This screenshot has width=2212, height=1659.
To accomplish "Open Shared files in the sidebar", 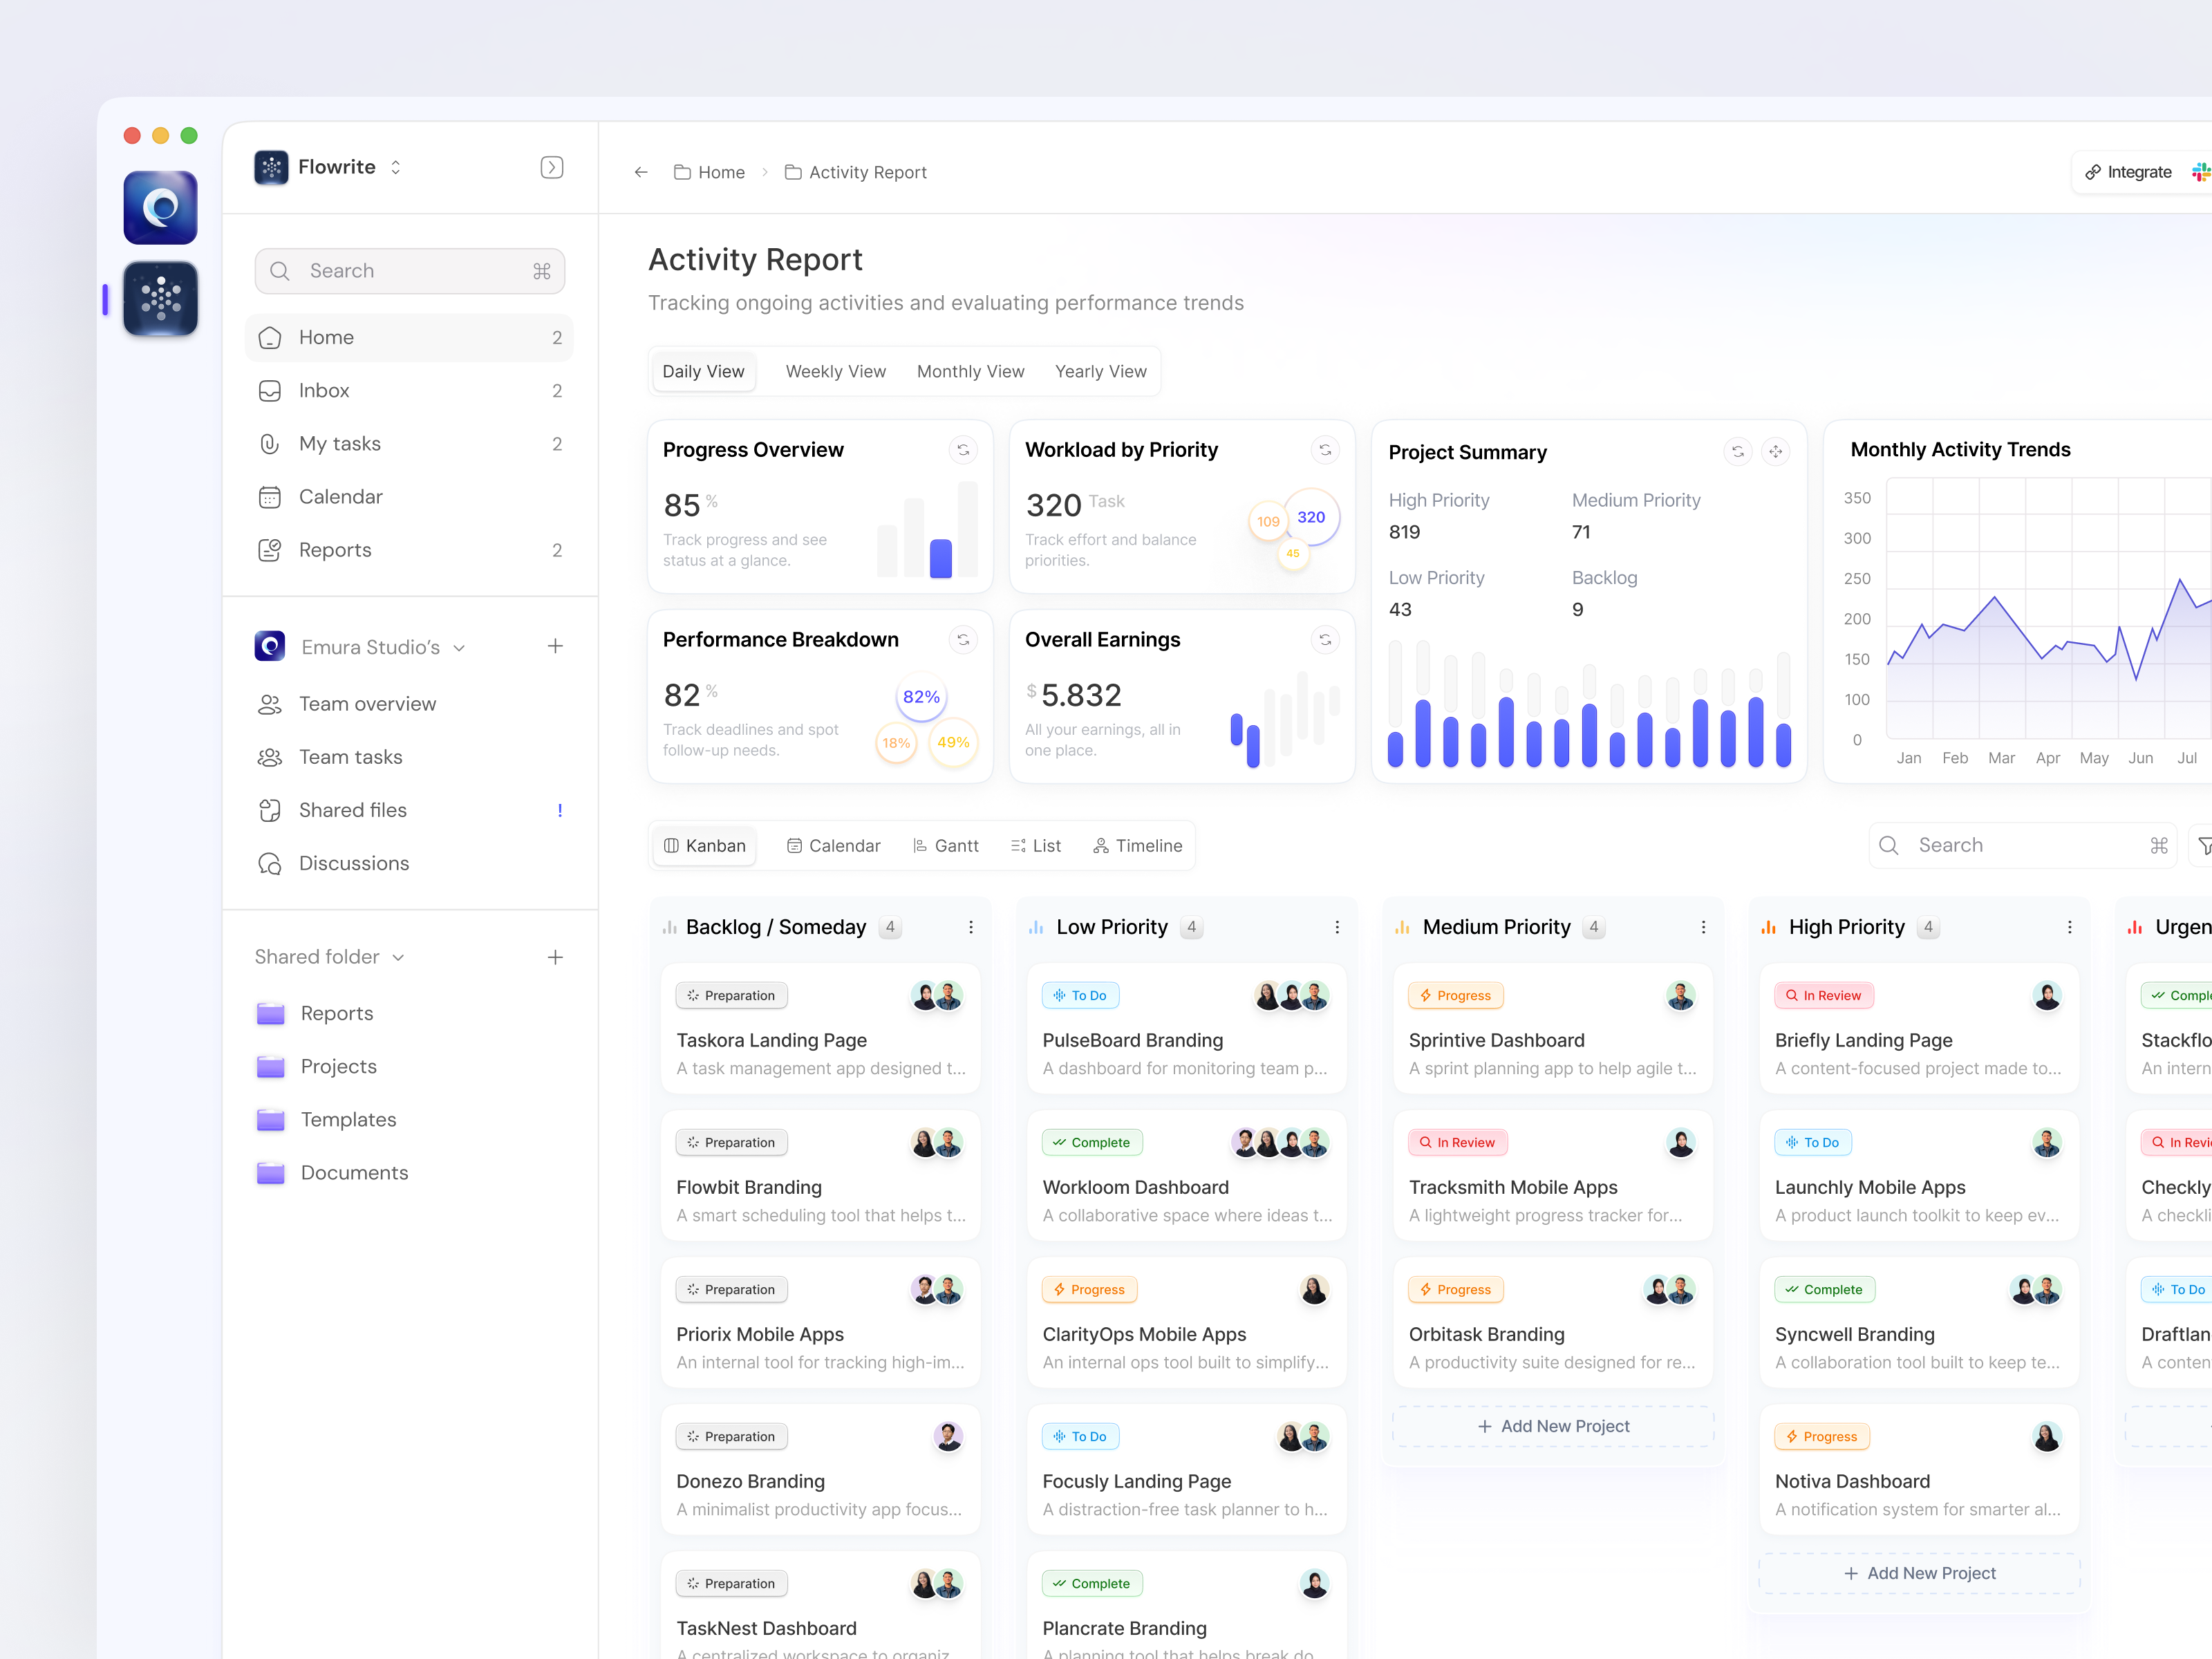I will (x=352, y=810).
